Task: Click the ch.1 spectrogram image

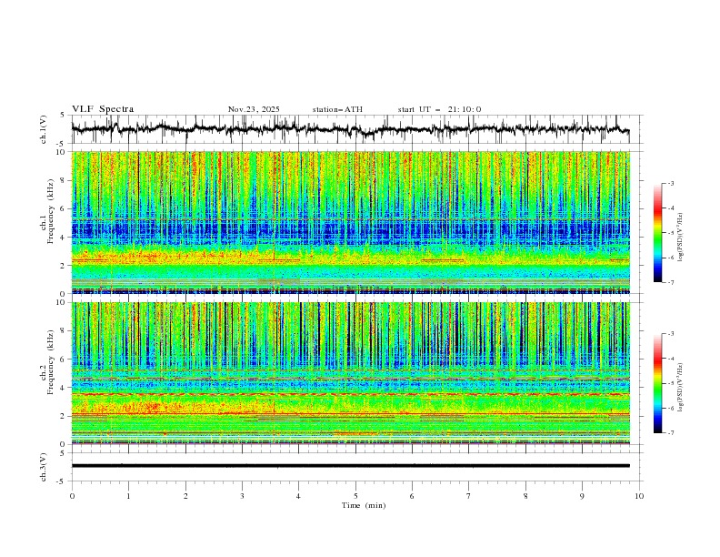Action: tap(351, 222)
